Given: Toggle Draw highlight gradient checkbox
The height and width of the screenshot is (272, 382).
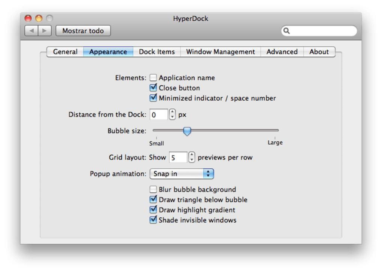Looking at the screenshot, I should (153, 210).
